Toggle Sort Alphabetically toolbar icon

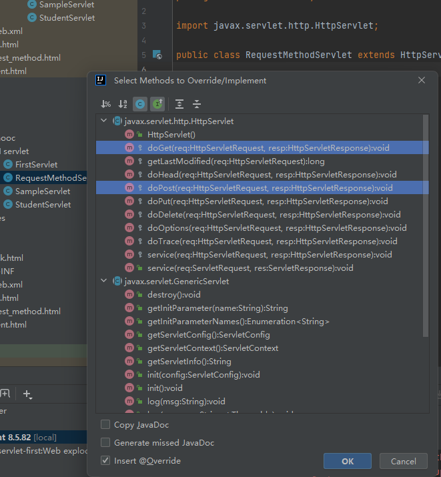click(x=123, y=104)
